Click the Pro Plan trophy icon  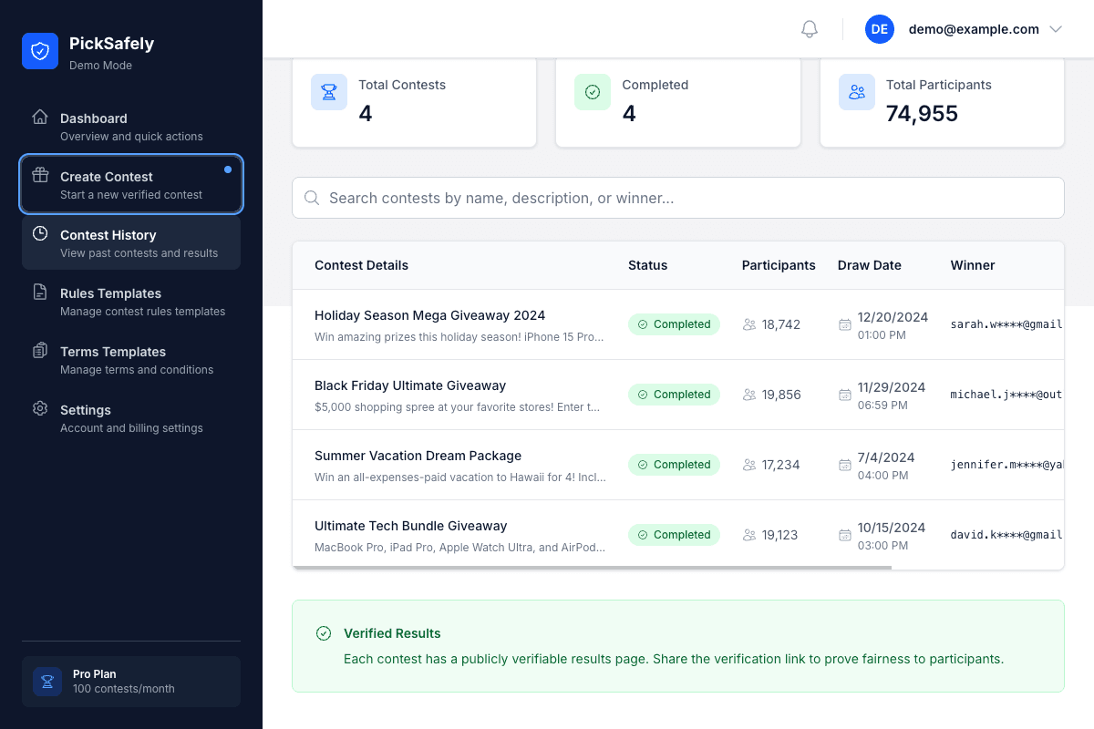[x=47, y=682]
